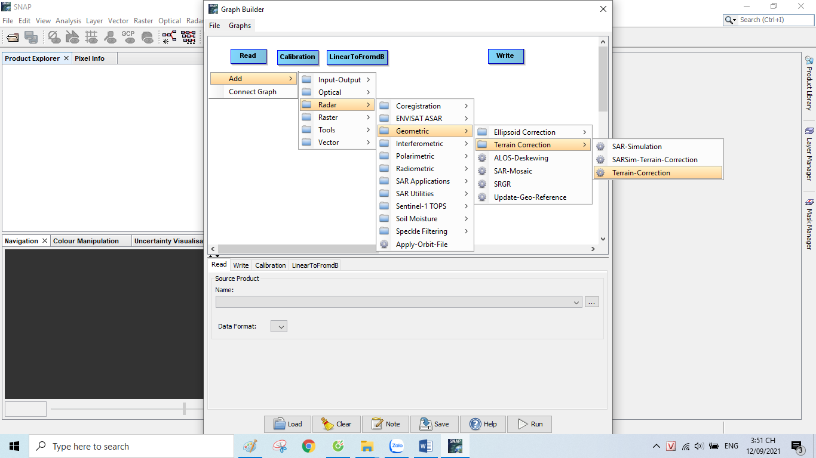
Task: Open Zalo from the taskbar
Action: point(397,446)
